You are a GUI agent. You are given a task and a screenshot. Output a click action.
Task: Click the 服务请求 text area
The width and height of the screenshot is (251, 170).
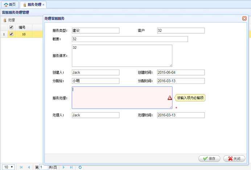122,56
